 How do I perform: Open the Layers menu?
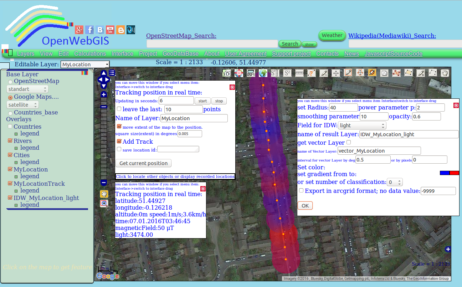[26, 54]
